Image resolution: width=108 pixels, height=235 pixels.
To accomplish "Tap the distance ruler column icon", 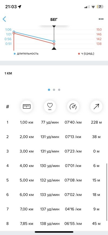I will (26, 107).
